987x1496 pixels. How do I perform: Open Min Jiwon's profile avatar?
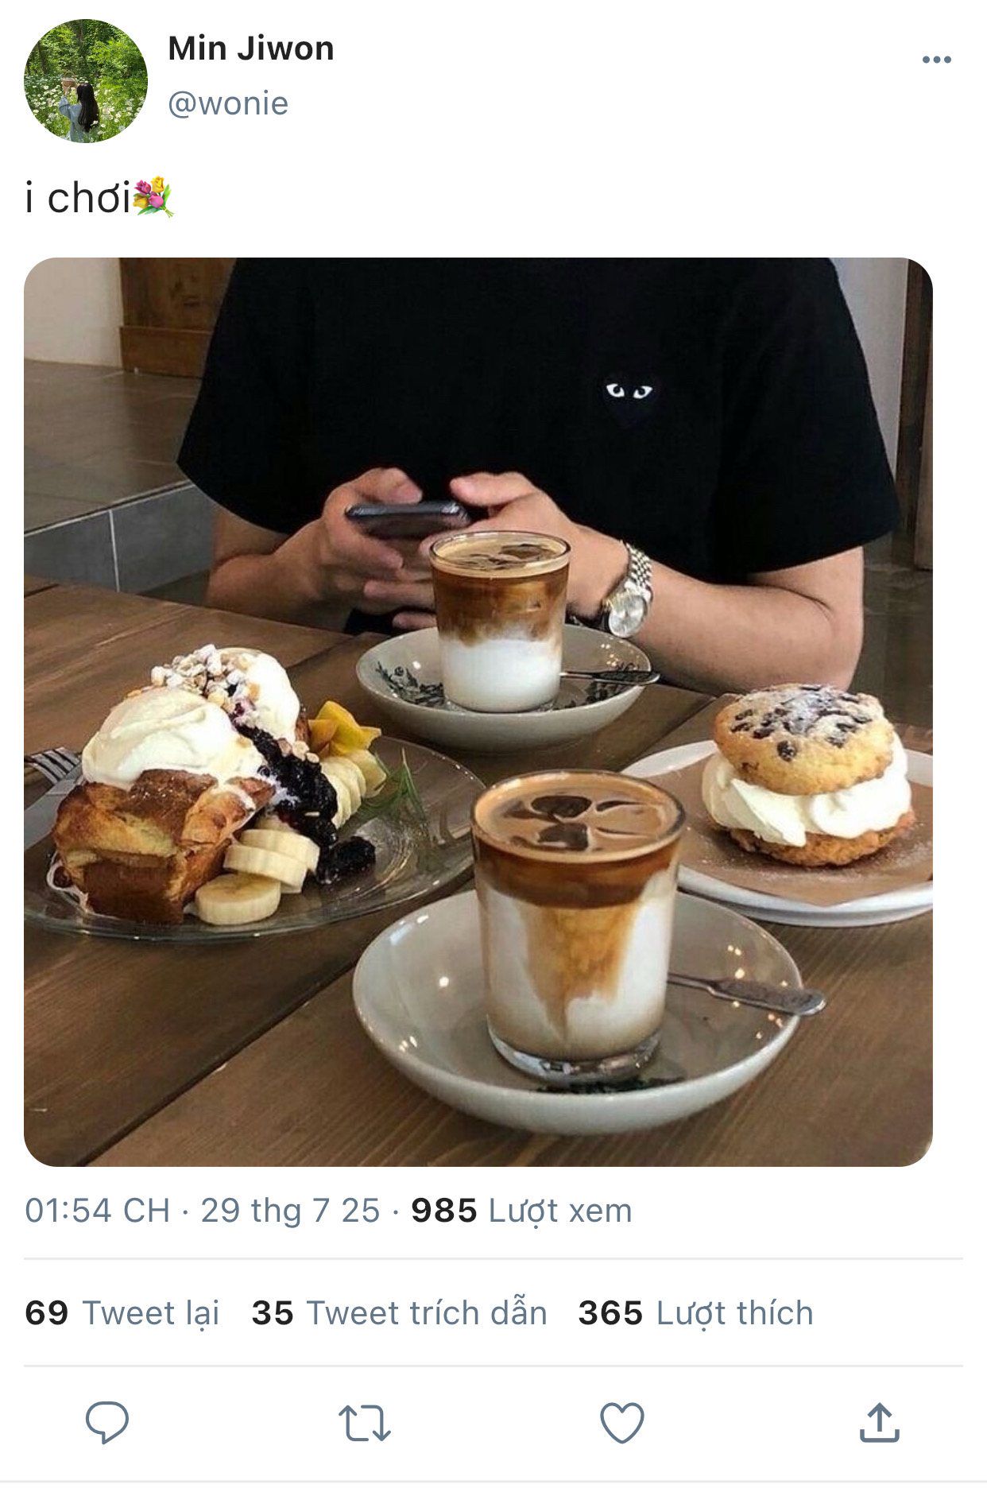86,81
